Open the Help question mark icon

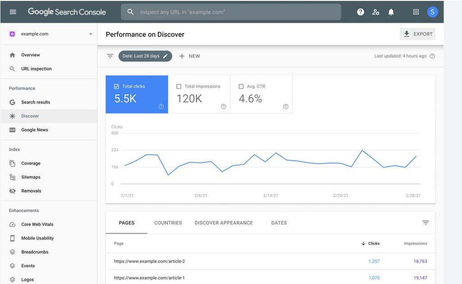pos(360,12)
